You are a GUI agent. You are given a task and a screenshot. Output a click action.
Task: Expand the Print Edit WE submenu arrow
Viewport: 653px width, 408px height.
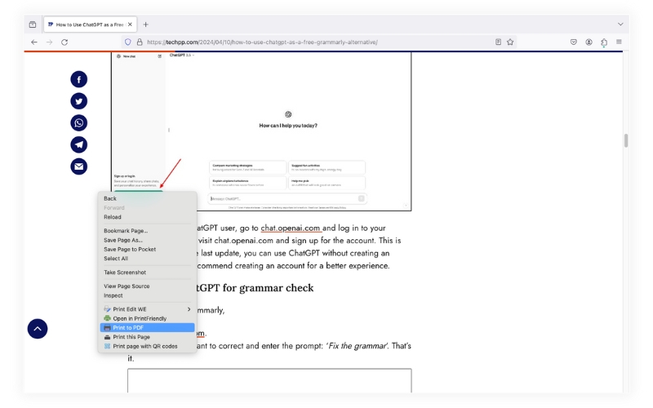click(189, 309)
